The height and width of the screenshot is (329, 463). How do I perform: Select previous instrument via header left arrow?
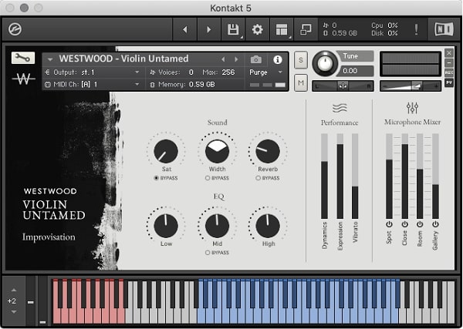coord(223,59)
